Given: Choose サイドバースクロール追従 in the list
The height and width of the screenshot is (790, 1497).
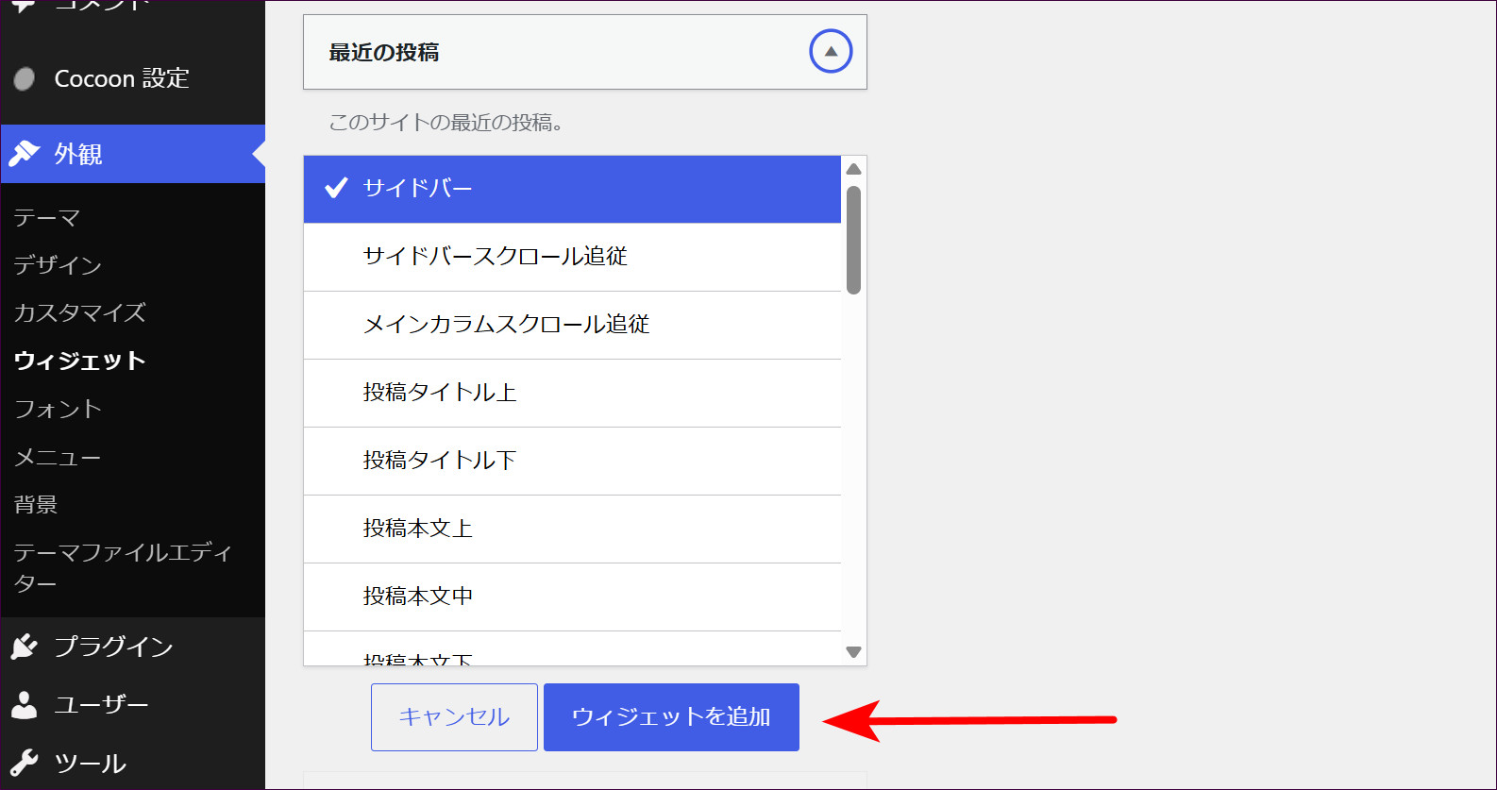Looking at the screenshot, I should pos(572,257).
